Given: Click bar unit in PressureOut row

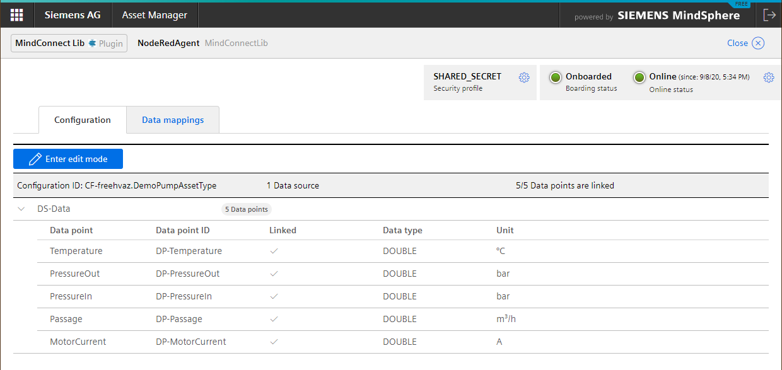Looking at the screenshot, I should click(x=503, y=274).
